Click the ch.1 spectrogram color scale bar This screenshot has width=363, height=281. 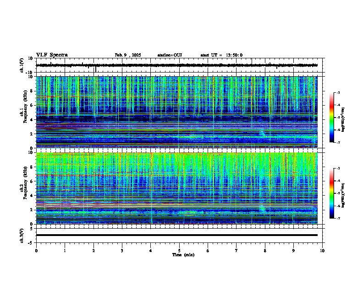click(332, 118)
